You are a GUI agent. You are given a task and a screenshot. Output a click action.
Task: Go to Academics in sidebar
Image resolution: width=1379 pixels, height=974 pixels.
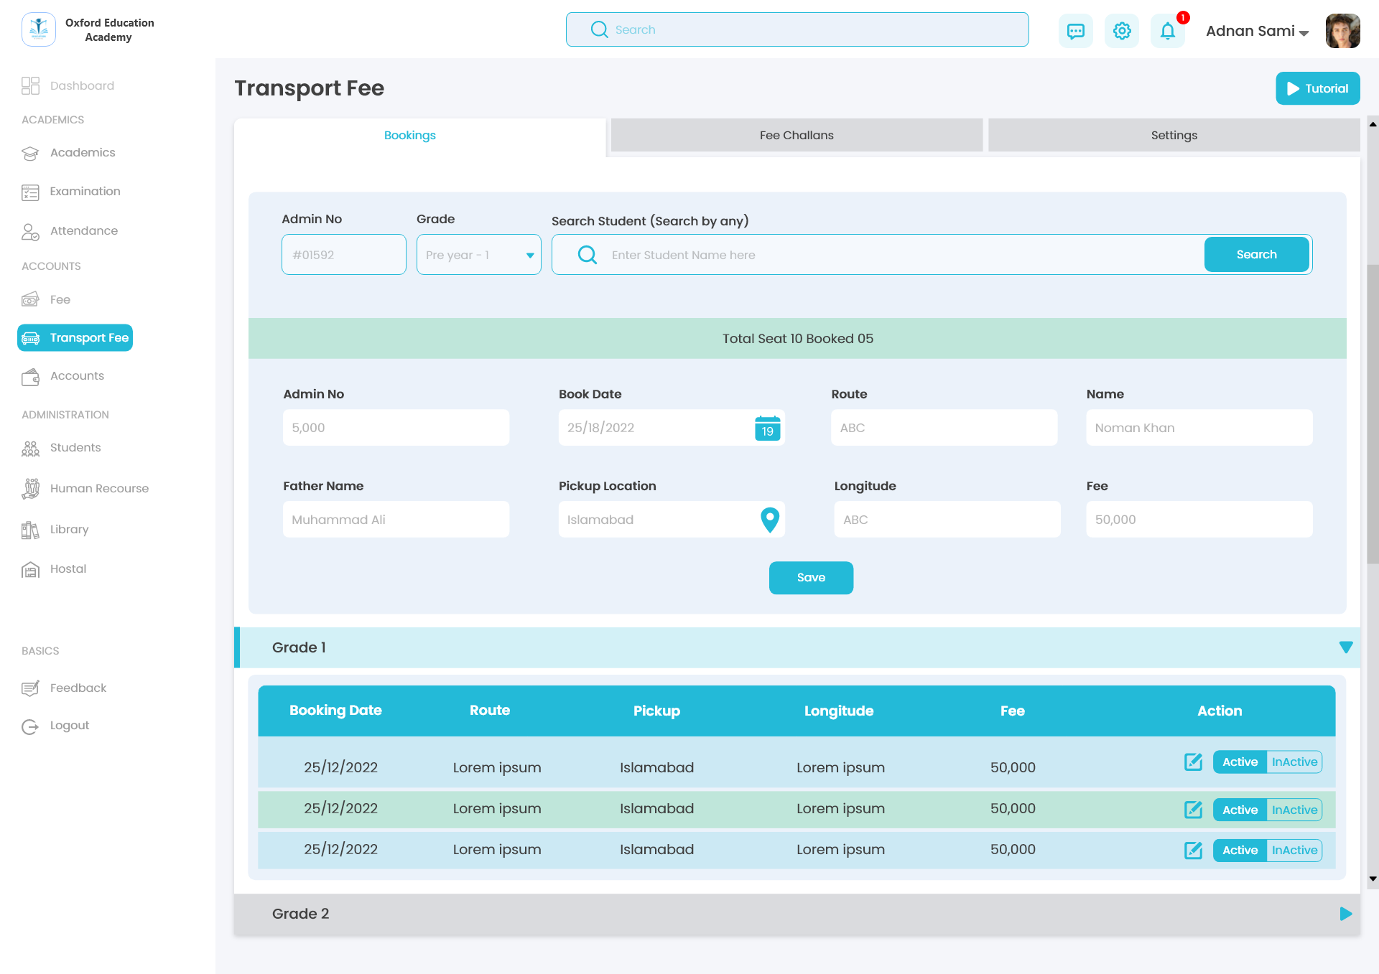pyautogui.click(x=83, y=152)
